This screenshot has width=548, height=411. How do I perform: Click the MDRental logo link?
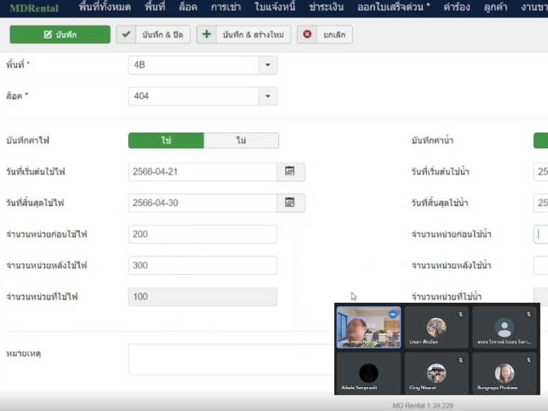coord(34,8)
